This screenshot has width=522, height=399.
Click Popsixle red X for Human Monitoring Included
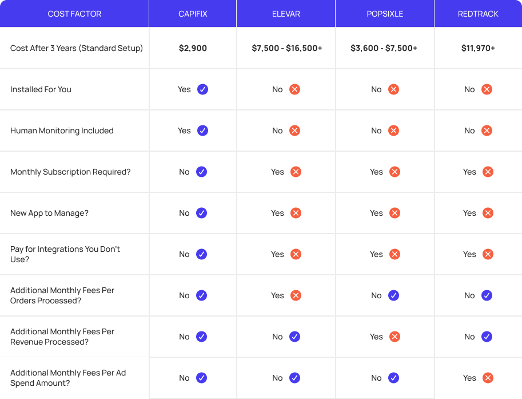pos(393,131)
